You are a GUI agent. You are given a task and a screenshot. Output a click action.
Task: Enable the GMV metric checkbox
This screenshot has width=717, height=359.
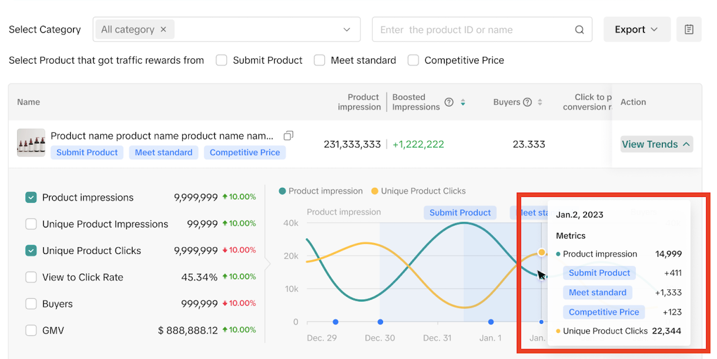coord(31,331)
